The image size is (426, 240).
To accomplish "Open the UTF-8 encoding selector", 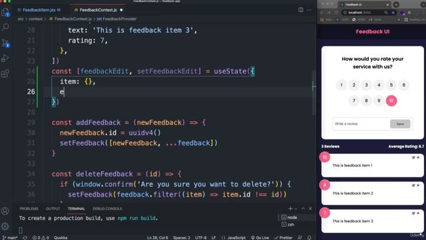I will (201, 237).
